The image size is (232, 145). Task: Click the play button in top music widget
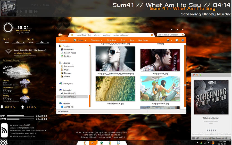[21, 11]
